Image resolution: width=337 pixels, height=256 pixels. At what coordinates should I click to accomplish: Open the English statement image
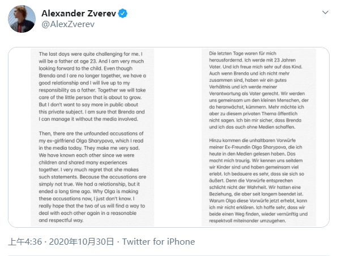pyautogui.click(x=92, y=137)
